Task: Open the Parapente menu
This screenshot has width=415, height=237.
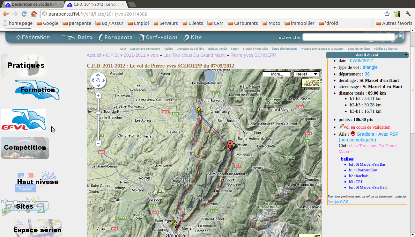Action: pos(115,37)
